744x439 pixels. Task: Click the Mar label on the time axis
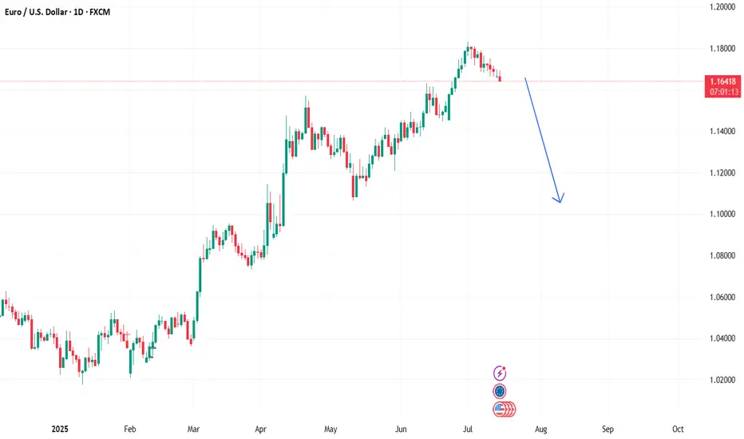pyautogui.click(x=193, y=429)
